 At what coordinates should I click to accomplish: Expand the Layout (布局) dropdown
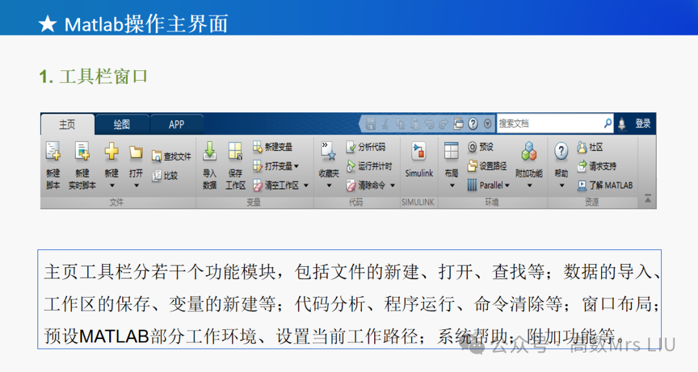[452, 185]
